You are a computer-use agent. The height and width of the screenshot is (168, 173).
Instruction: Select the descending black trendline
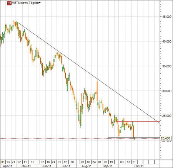[88, 72]
